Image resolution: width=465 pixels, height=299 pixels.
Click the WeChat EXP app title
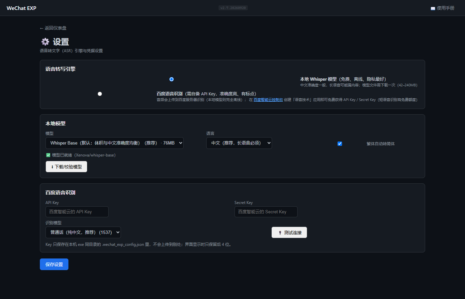[22, 8]
